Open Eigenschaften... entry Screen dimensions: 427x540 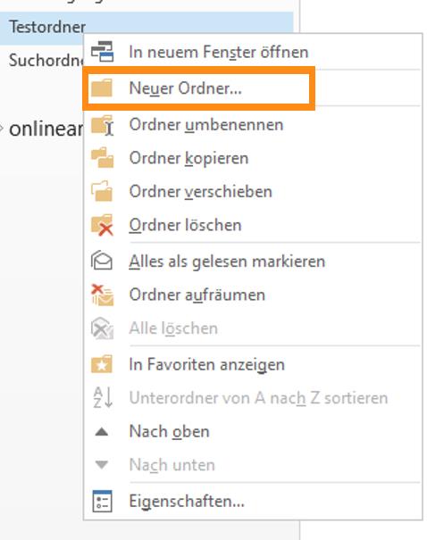coord(253,501)
